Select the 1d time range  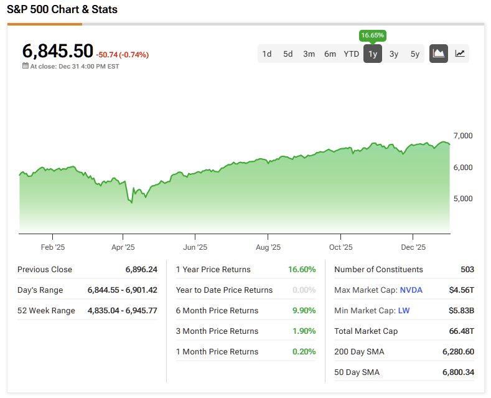pyautogui.click(x=267, y=54)
